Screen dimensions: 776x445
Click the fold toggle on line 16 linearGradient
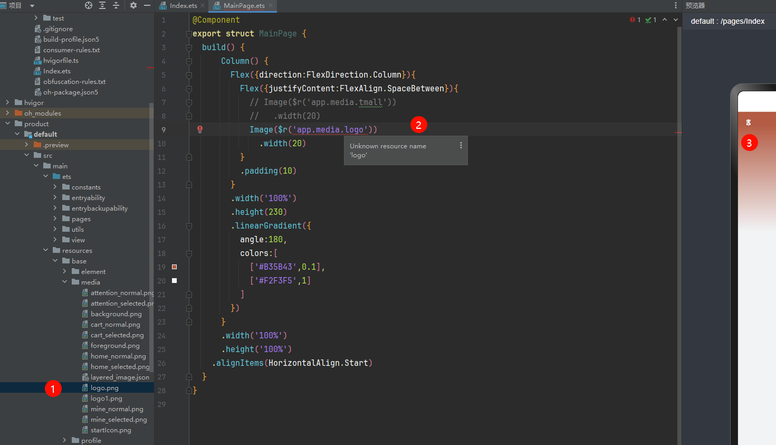tap(189, 226)
